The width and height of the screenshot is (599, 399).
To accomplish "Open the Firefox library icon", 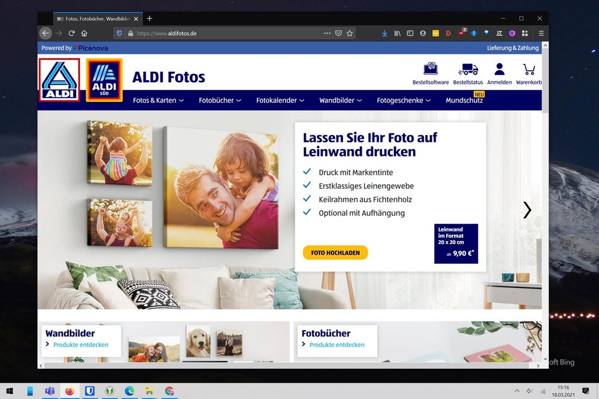I will tap(397, 33).
